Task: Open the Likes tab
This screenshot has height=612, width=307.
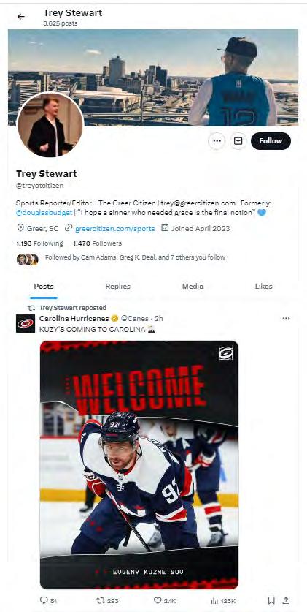Action: pyautogui.click(x=263, y=287)
